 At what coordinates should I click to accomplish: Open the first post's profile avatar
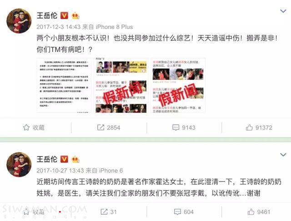coord(19,21)
